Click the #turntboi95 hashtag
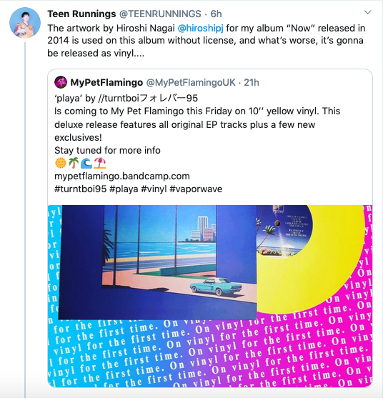 pos(80,189)
